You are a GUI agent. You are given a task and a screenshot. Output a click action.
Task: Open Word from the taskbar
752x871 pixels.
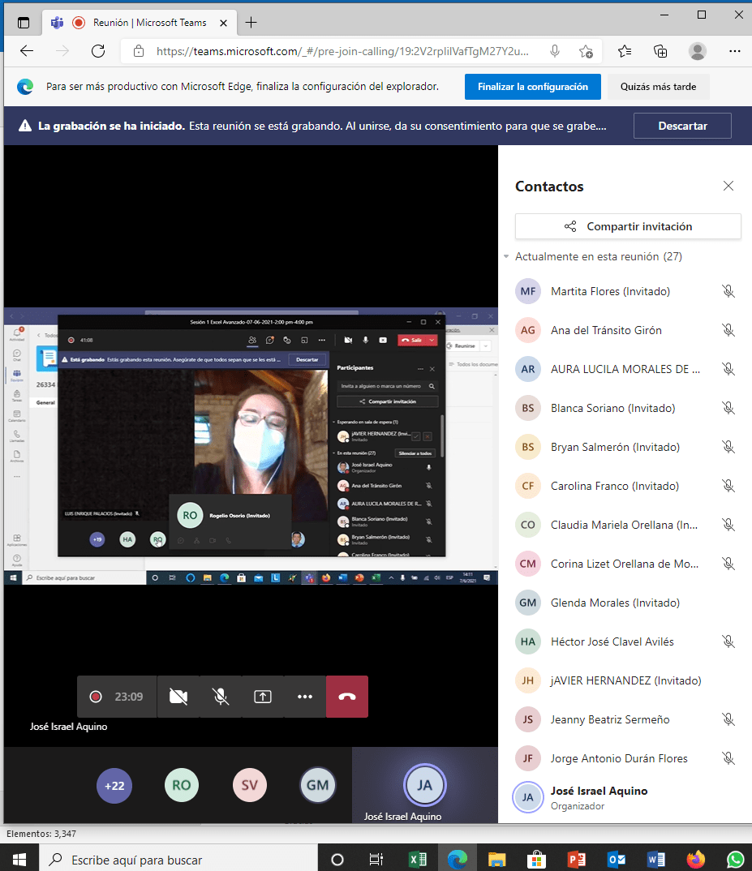[655, 860]
